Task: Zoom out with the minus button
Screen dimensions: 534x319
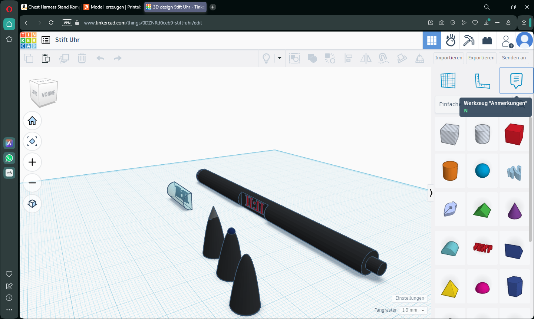Action: pyautogui.click(x=32, y=183)
